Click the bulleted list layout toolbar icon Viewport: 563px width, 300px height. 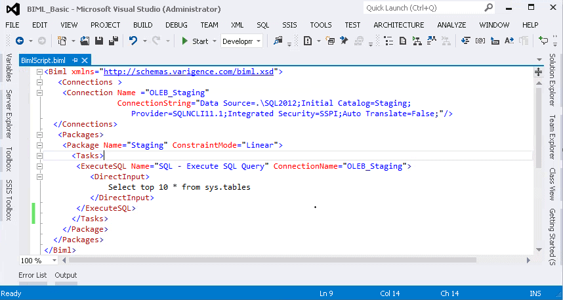point(388,41)
